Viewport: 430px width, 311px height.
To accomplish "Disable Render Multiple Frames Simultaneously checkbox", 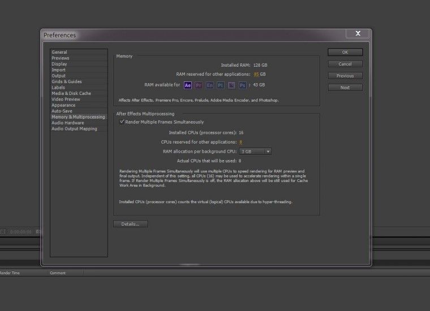I will point(122,122).
